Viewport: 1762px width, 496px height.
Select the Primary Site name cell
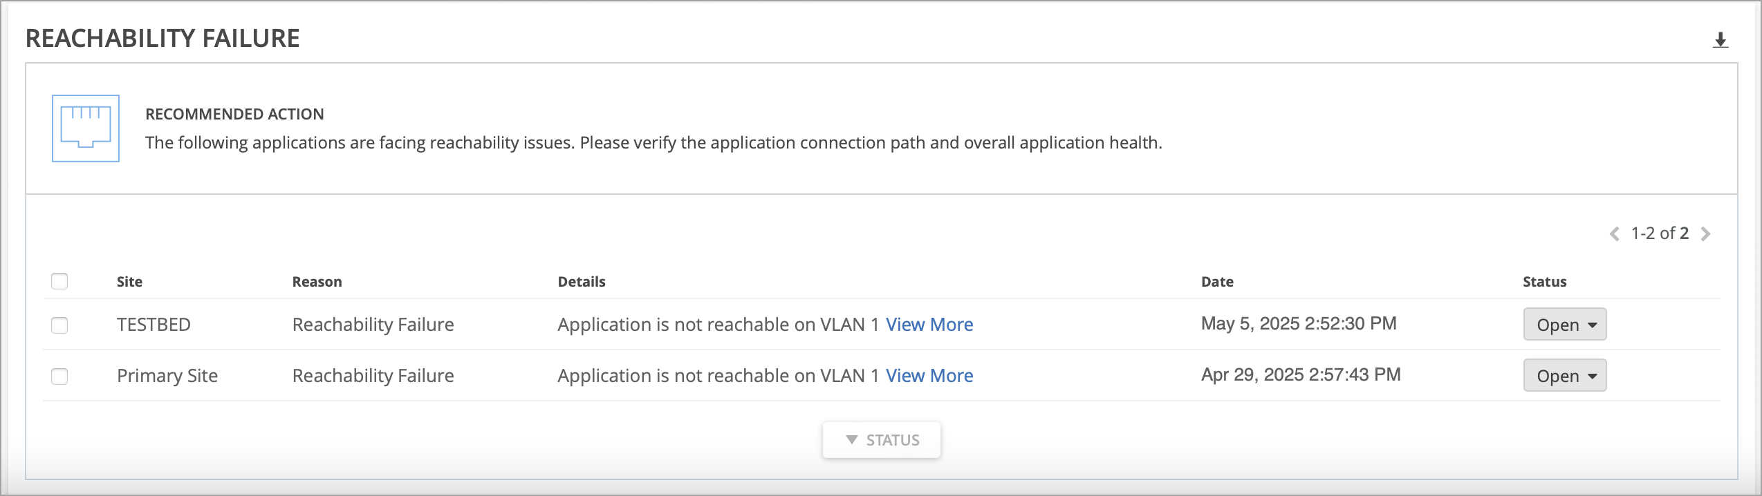pos(167,376)
